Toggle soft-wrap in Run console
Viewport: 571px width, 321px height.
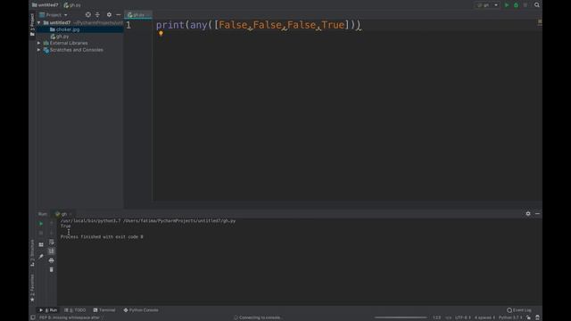[x=52, y=242]
